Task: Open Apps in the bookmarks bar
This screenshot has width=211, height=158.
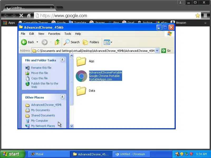Action: (9, 23)
